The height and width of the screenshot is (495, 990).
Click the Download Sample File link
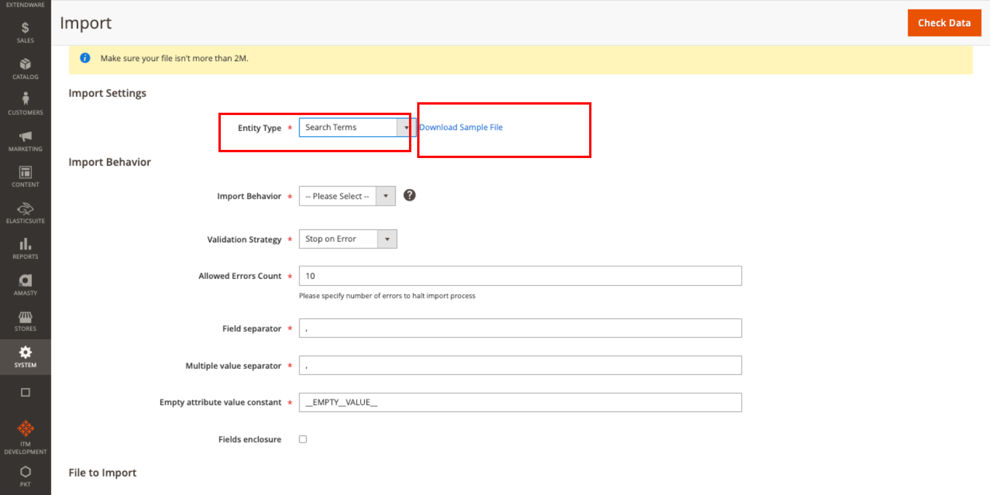[x=461, y=127]
